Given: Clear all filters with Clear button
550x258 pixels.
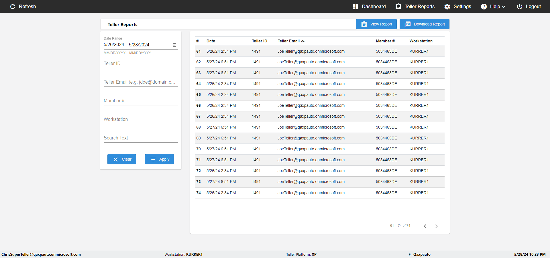Looking at the screenshot, I should pos(122,159).
